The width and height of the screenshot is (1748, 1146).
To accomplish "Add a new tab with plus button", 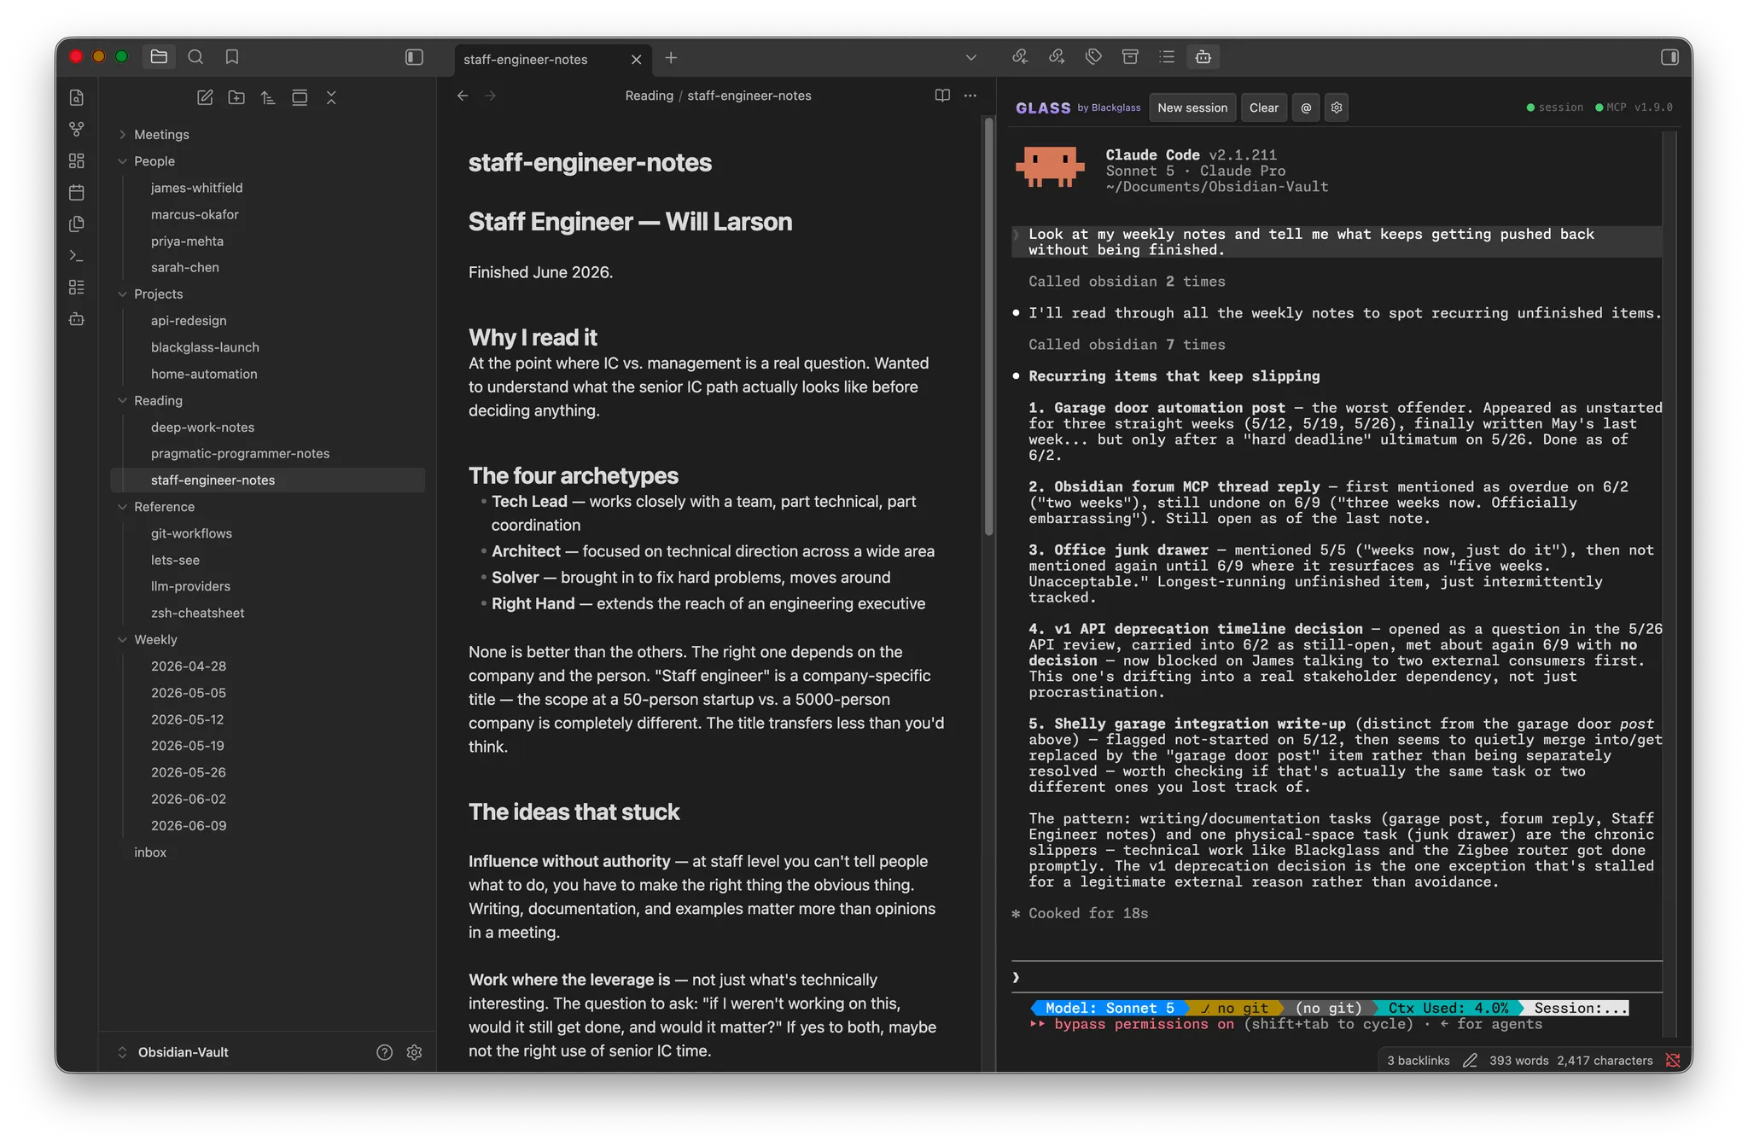I will [671, 58].
